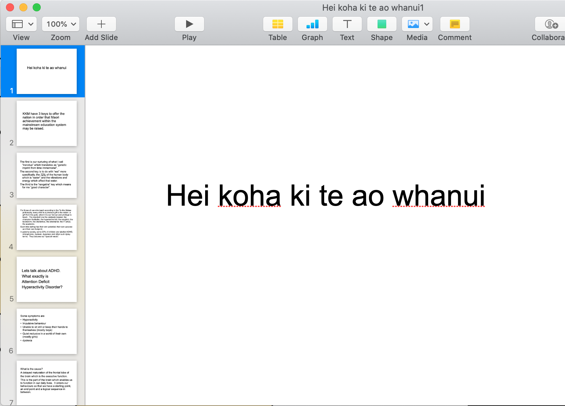Select slide 7 'What is the cause?' thumbnail

[47, 383]
